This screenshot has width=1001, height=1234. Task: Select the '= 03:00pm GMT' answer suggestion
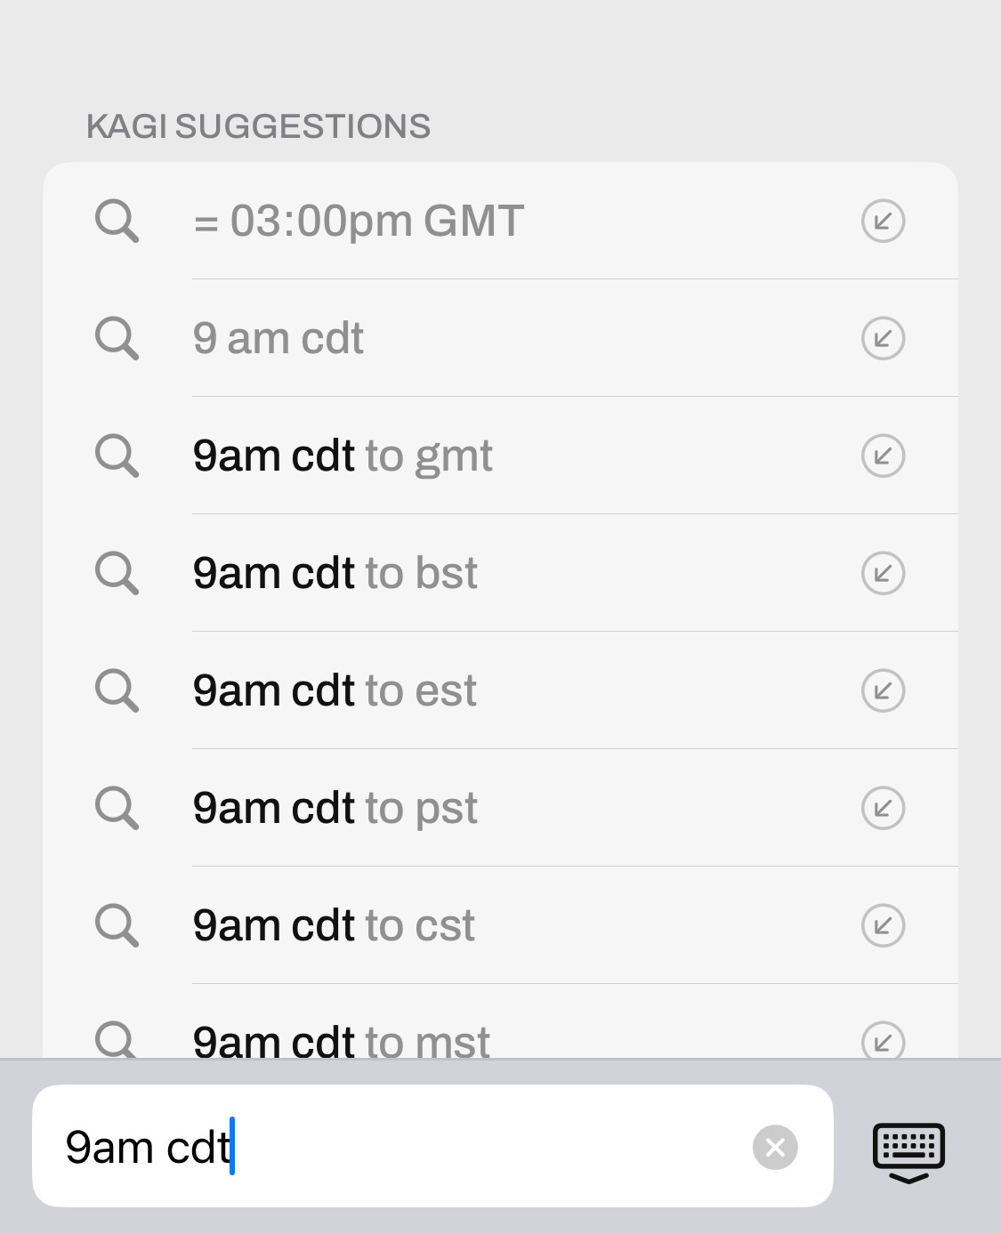(359, 221)
